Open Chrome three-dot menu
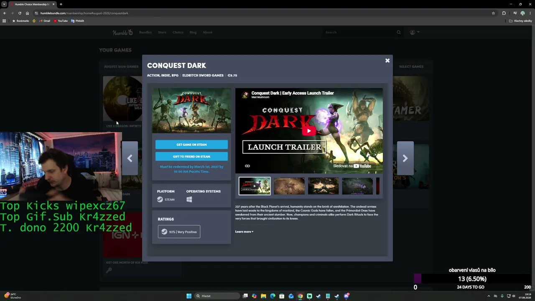This screenshot has height=301, width=535. (530, 13)
